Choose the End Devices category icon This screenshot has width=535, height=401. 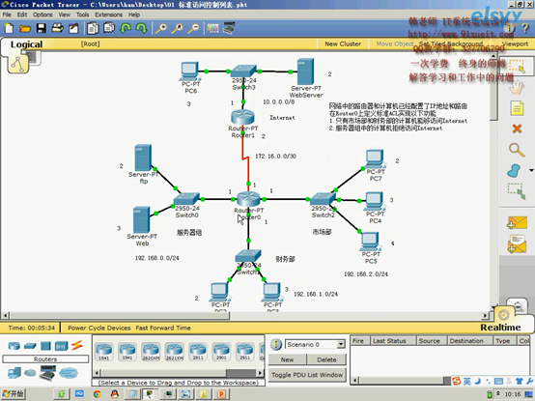14,372
